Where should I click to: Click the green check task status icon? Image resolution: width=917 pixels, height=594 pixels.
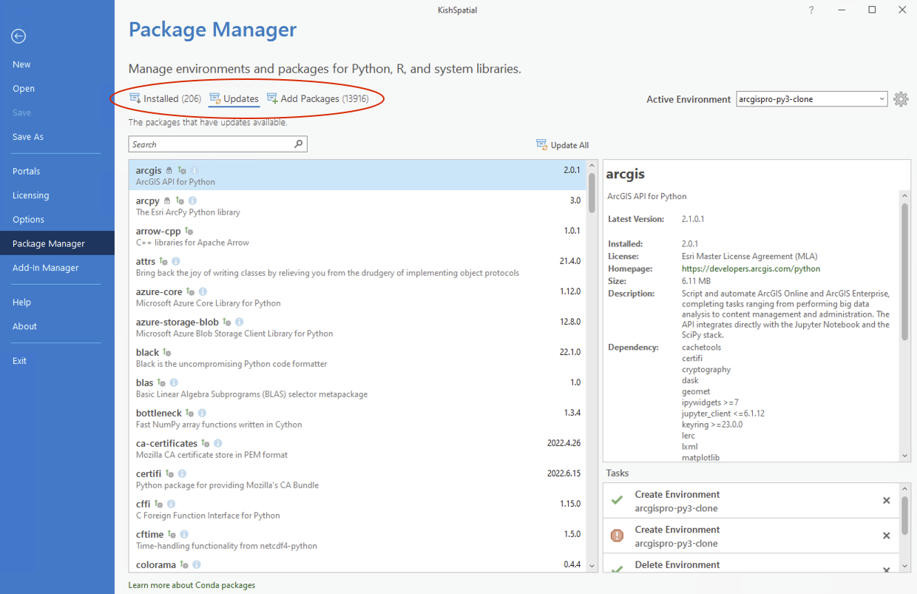point(617,501)
